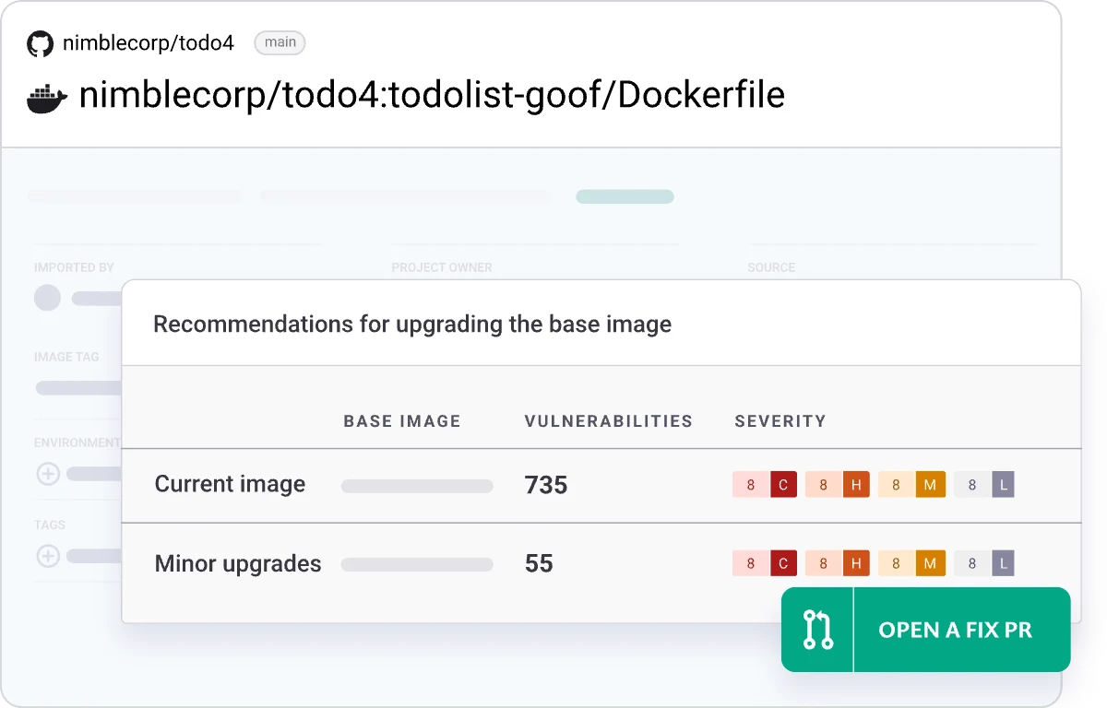Select the 735 vulnerabilities count
This screenshot has width=1107, height=708.
[x=546, y=485]
